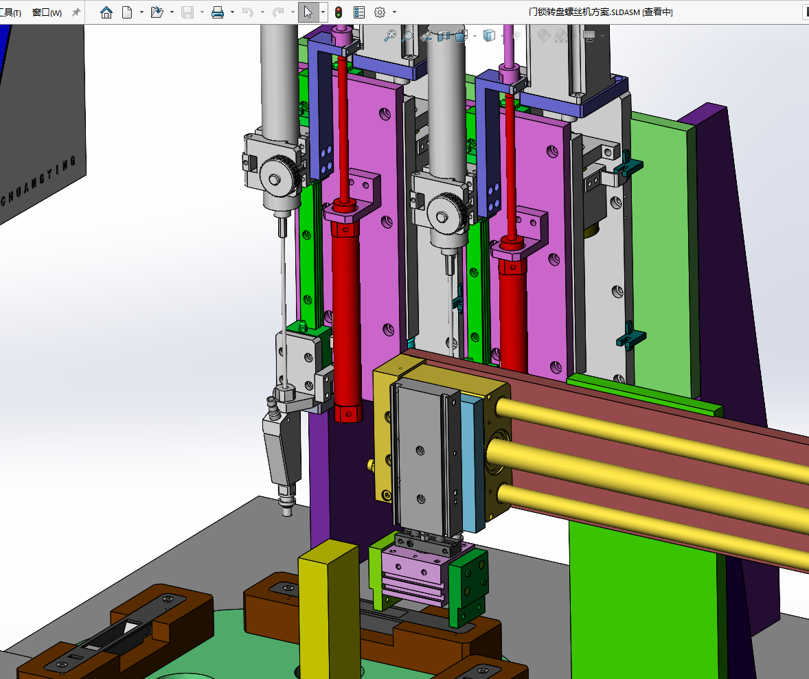Screen dimensions: 809x679
Task: Open the Window (窗口) menu
Action: coord(47,12)
